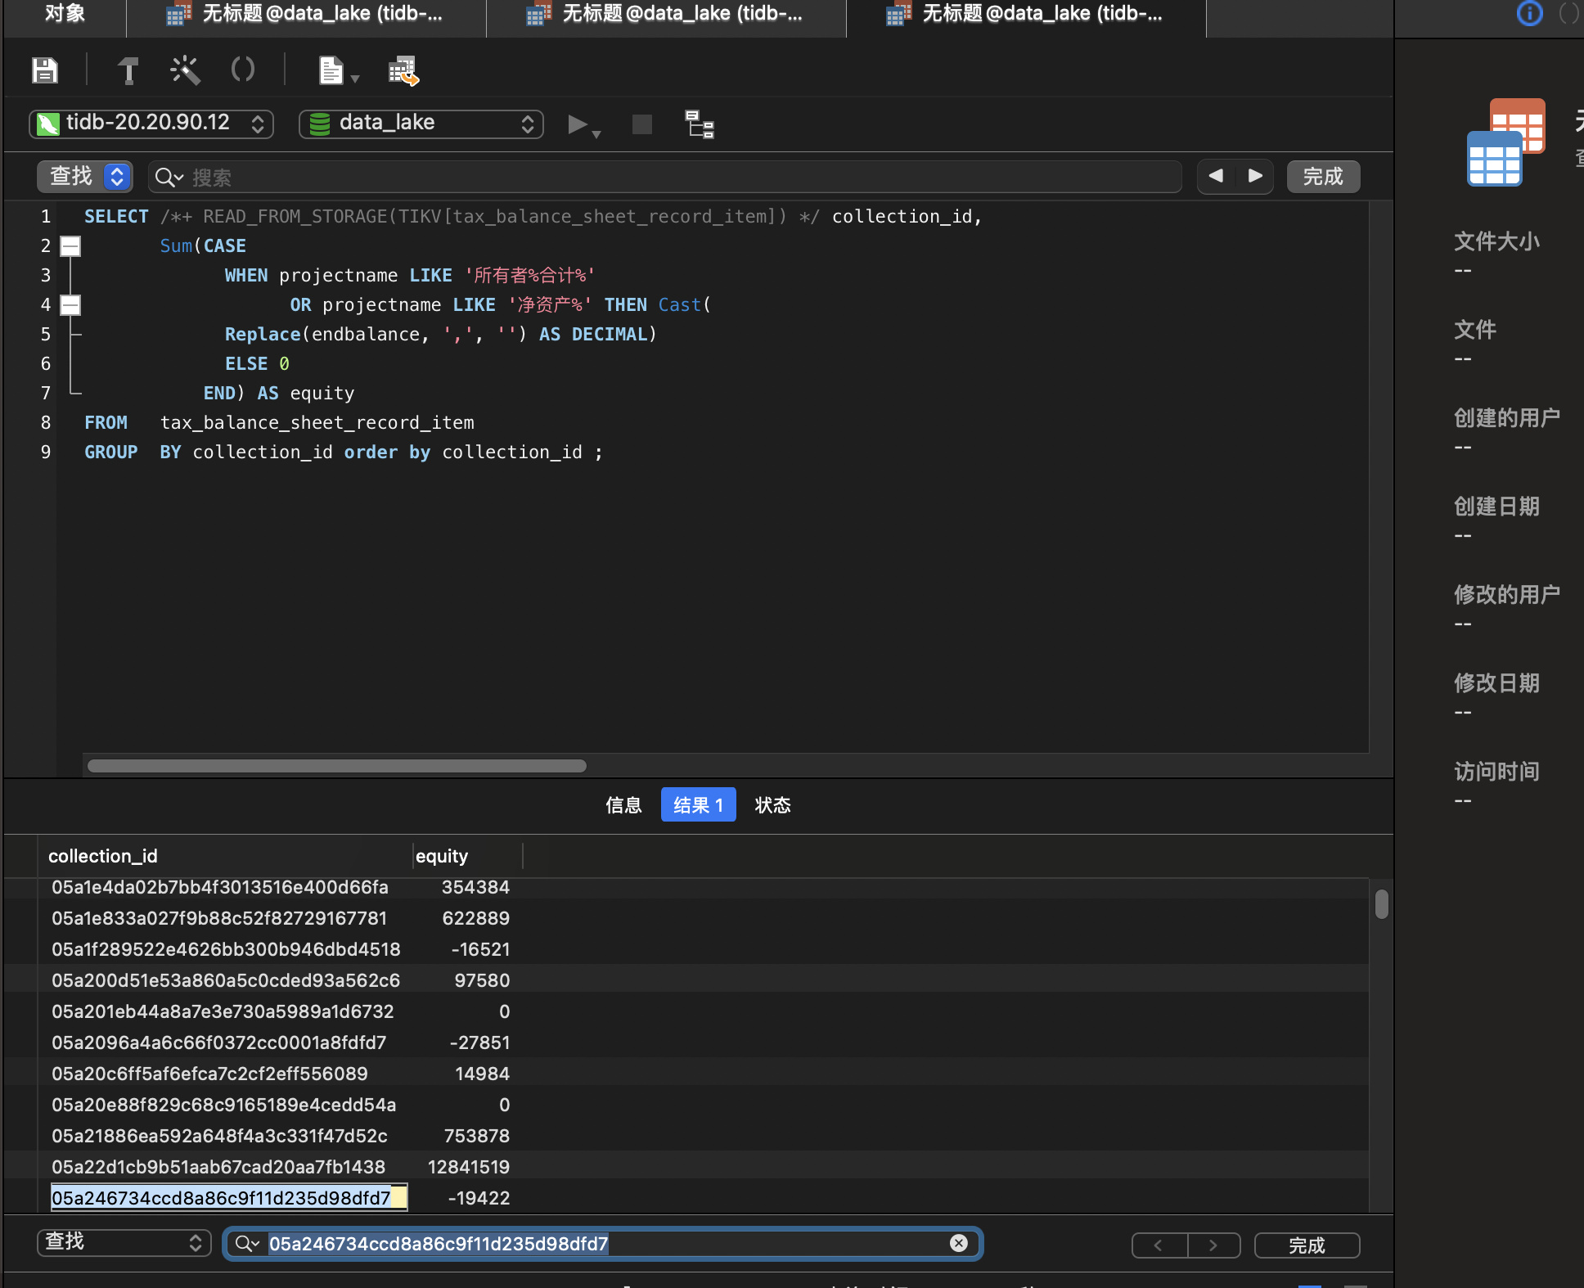Clear the result search field text
1584x1288 pixels.
[x=959, y=1243]
